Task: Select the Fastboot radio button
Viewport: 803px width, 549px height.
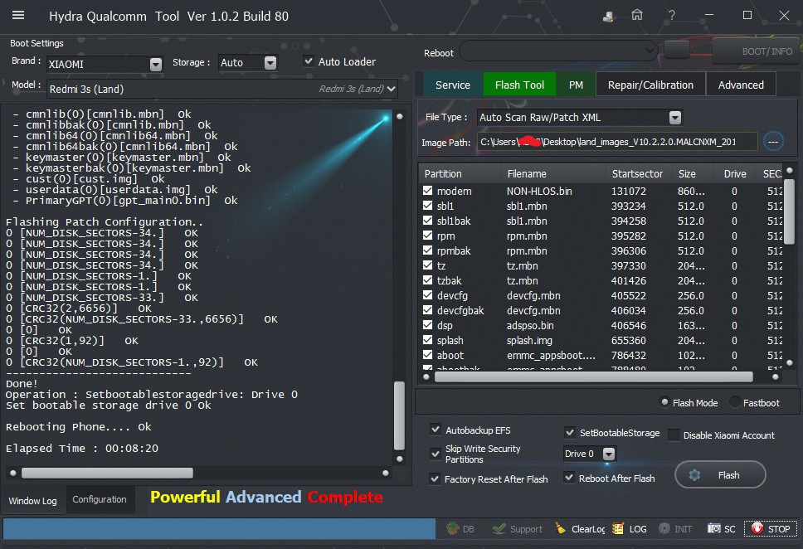Action: pyautogui.click(x=735, y=402)
